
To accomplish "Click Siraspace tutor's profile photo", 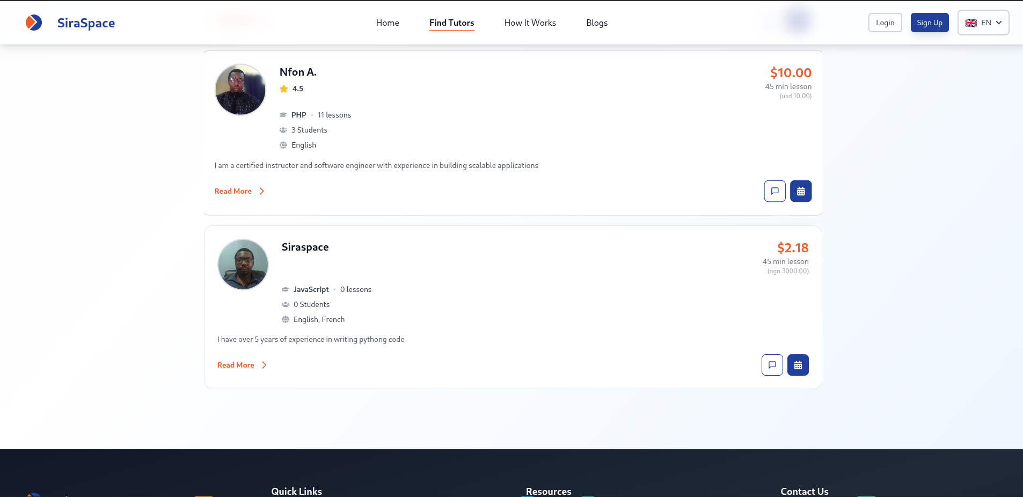I will [243, 265].
